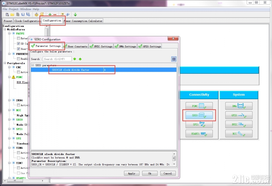The image size is (272, 186).
Task: Open DMA configuration in System panel
Action: (239, 106)
